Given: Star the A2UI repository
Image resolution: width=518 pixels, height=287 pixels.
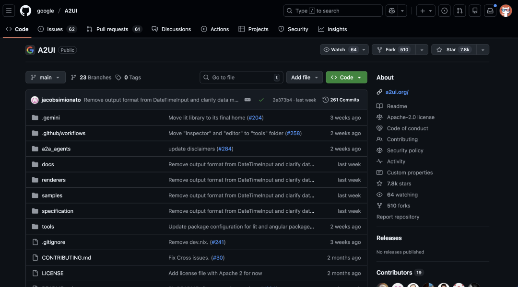Looking at the screenshot, I should (454, 50).
